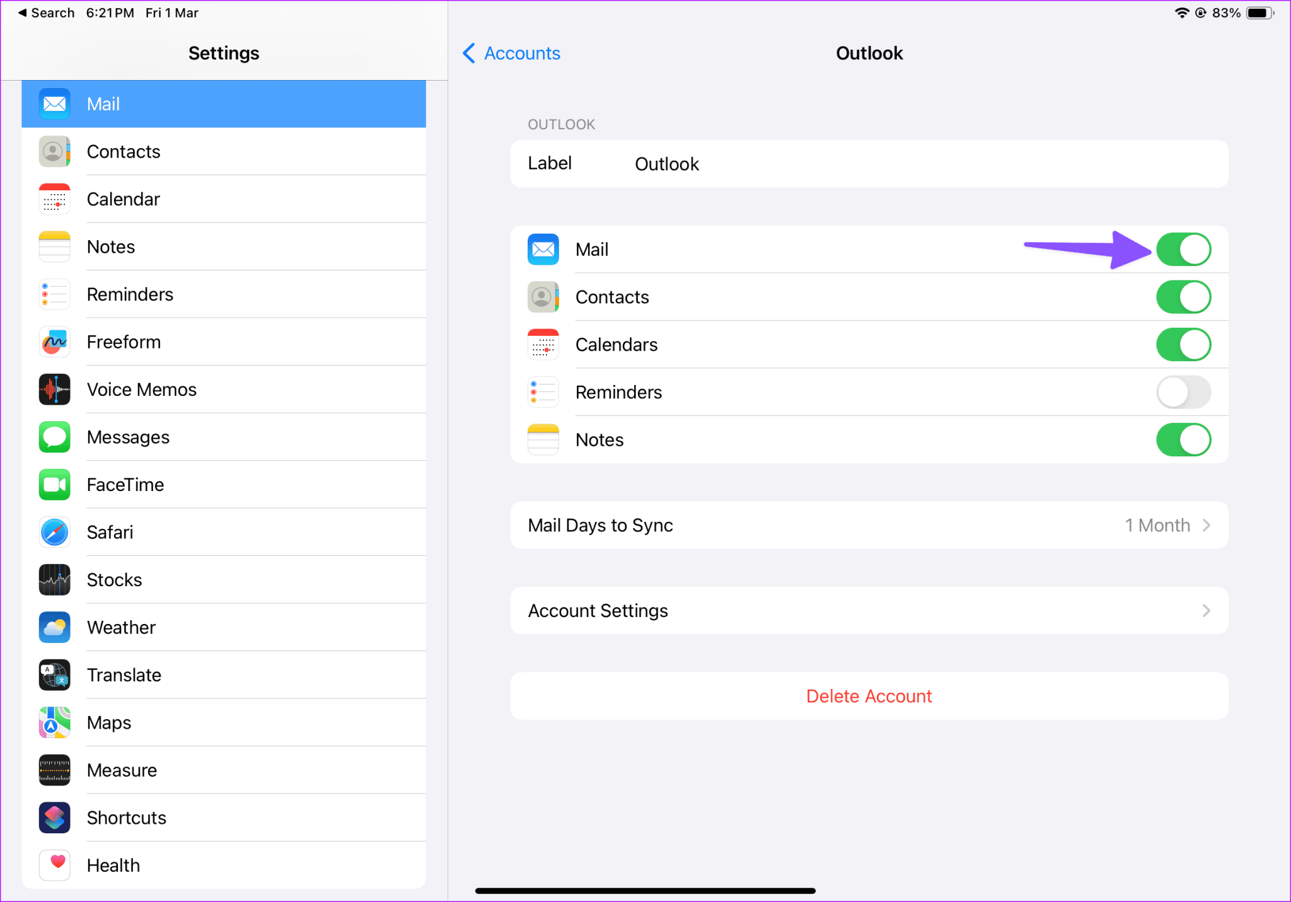The width and height of the screenshot is (1291, 902).
Task: Tap Delete Account
Action: click(869, 696)
